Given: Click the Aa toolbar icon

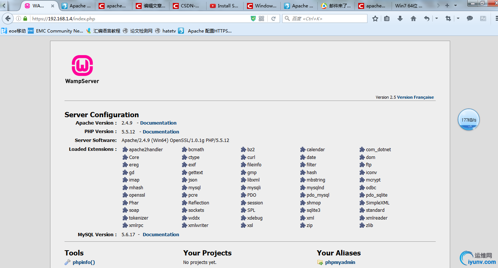Looking at the screenshot, I should pos(483,18).
